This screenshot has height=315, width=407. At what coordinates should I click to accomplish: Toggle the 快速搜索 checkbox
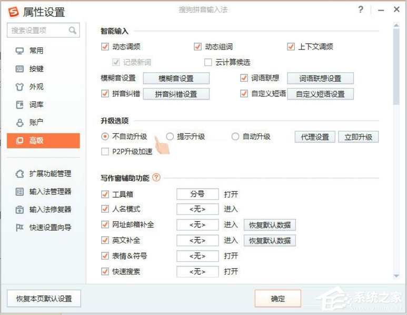105,271
